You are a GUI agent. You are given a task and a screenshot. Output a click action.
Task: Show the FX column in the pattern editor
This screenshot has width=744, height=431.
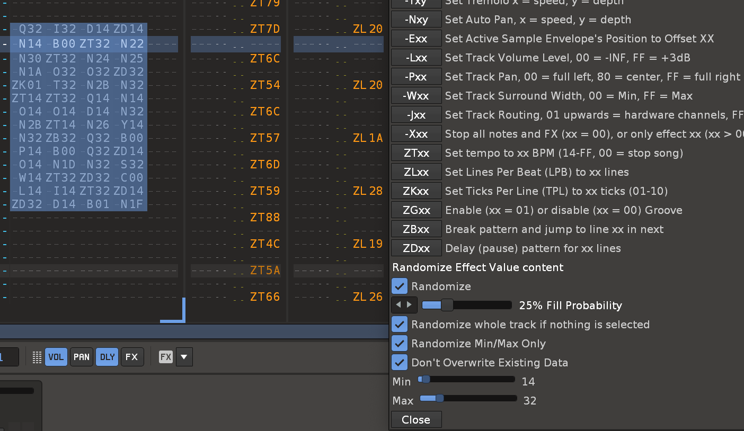(132, 357)
